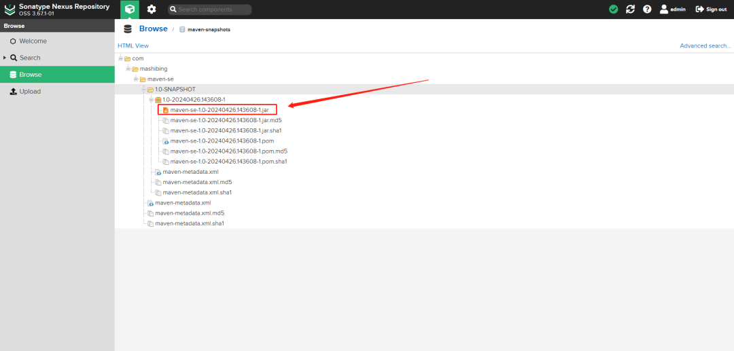Click the maven-snapshots repository breadcrumb icon
Image resolution: width=734 pixels, height=351 pixels.
pyautogui.click(x=182, y=29)
